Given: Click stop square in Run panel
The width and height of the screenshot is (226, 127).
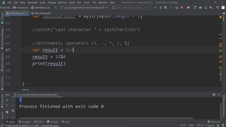Looking at the screenshot, I should [x=7, y=105].
